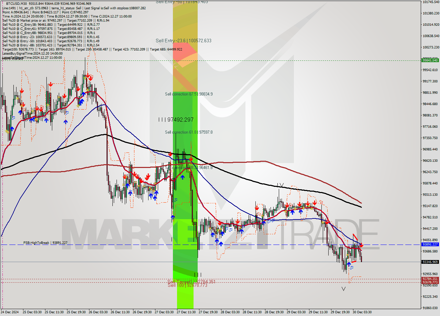Select the 'Sell %20 @ Entry -88' row
The width and height of the screenshot is (440, 316).
click(x=51, y=45)
